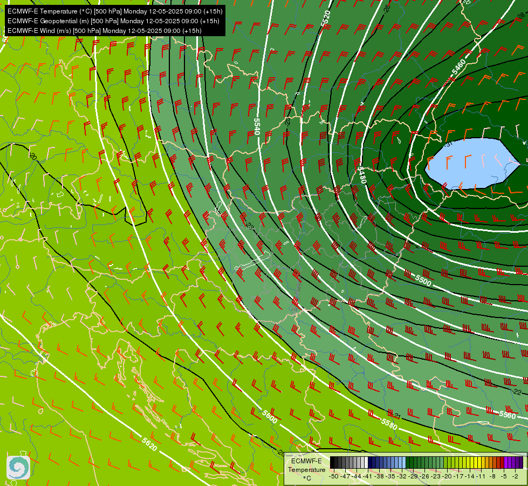Click the red swatch near -5 in legend
Viewport: 528px width, 486px height.
coord(503,462)
